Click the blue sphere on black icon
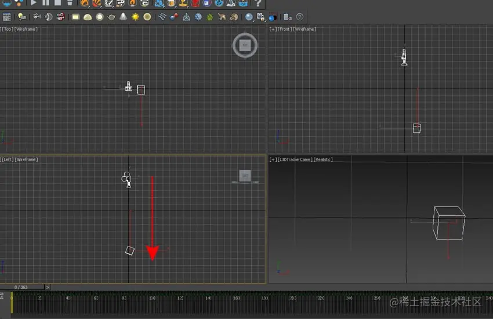 (x=273, y=17)
